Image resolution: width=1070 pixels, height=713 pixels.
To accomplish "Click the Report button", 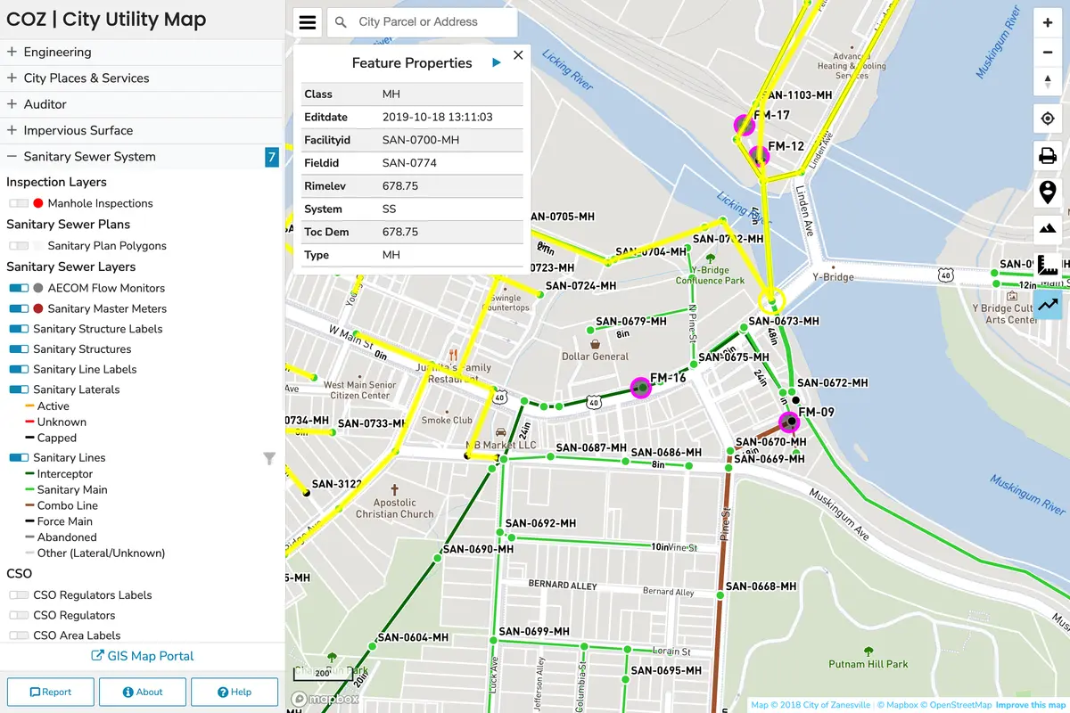I will click(x=51, y=692).
